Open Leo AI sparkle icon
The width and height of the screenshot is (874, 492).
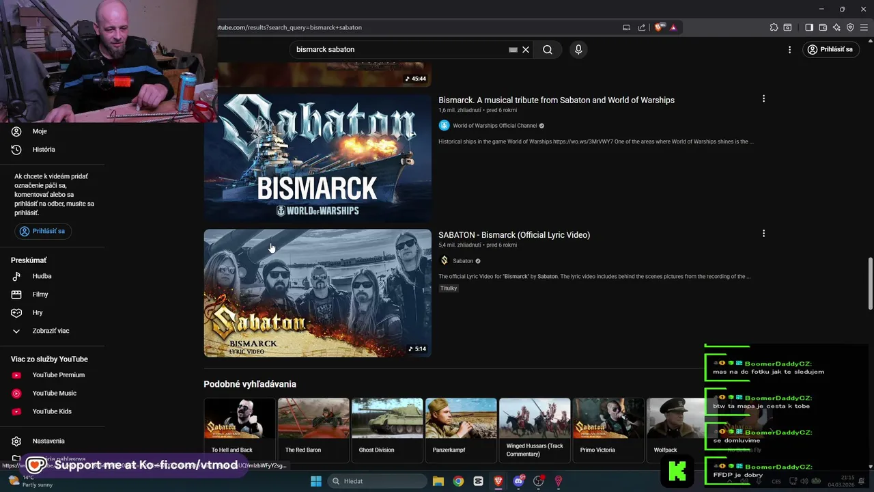point(836,27)
